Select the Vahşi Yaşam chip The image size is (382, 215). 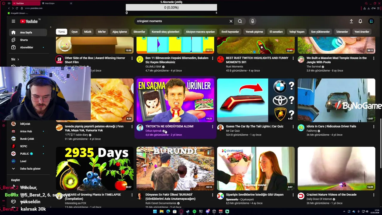click(x=297, y=32)
